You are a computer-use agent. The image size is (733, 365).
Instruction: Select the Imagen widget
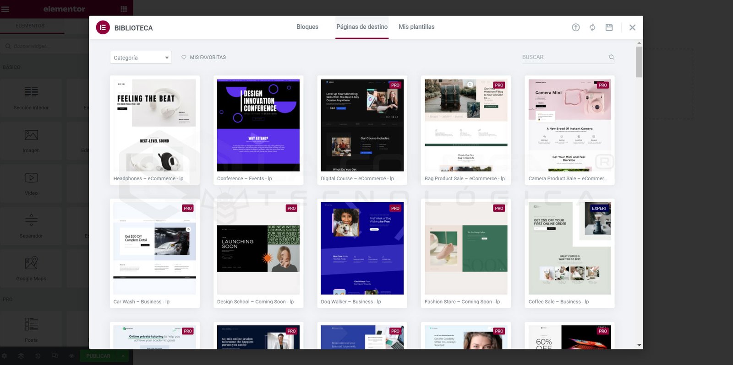pos(31,141)
